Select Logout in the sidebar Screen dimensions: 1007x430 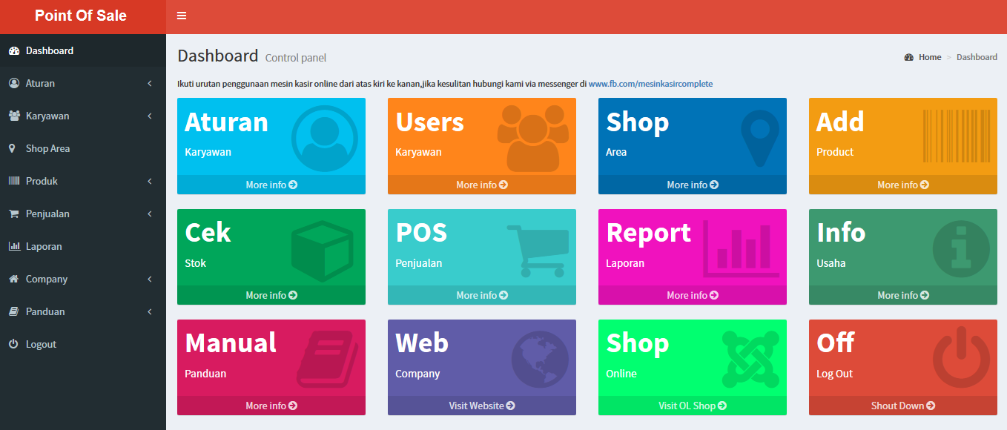pyautogui.click(x=41, y=344)
